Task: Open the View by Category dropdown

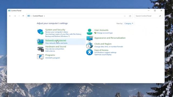Action: coord(129,23)
